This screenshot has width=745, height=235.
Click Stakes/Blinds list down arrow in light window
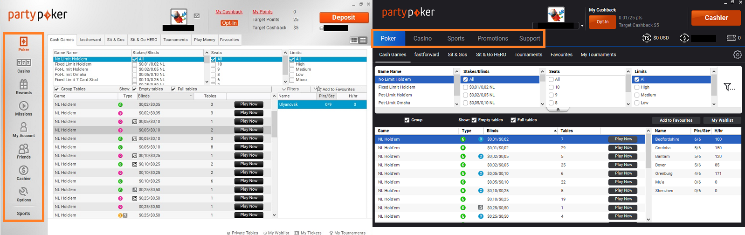(207, 81)
